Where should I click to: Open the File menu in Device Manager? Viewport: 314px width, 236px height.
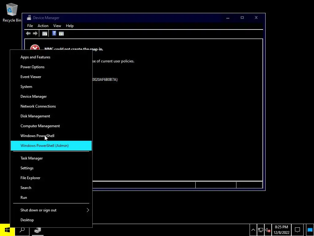click(30, 26)
